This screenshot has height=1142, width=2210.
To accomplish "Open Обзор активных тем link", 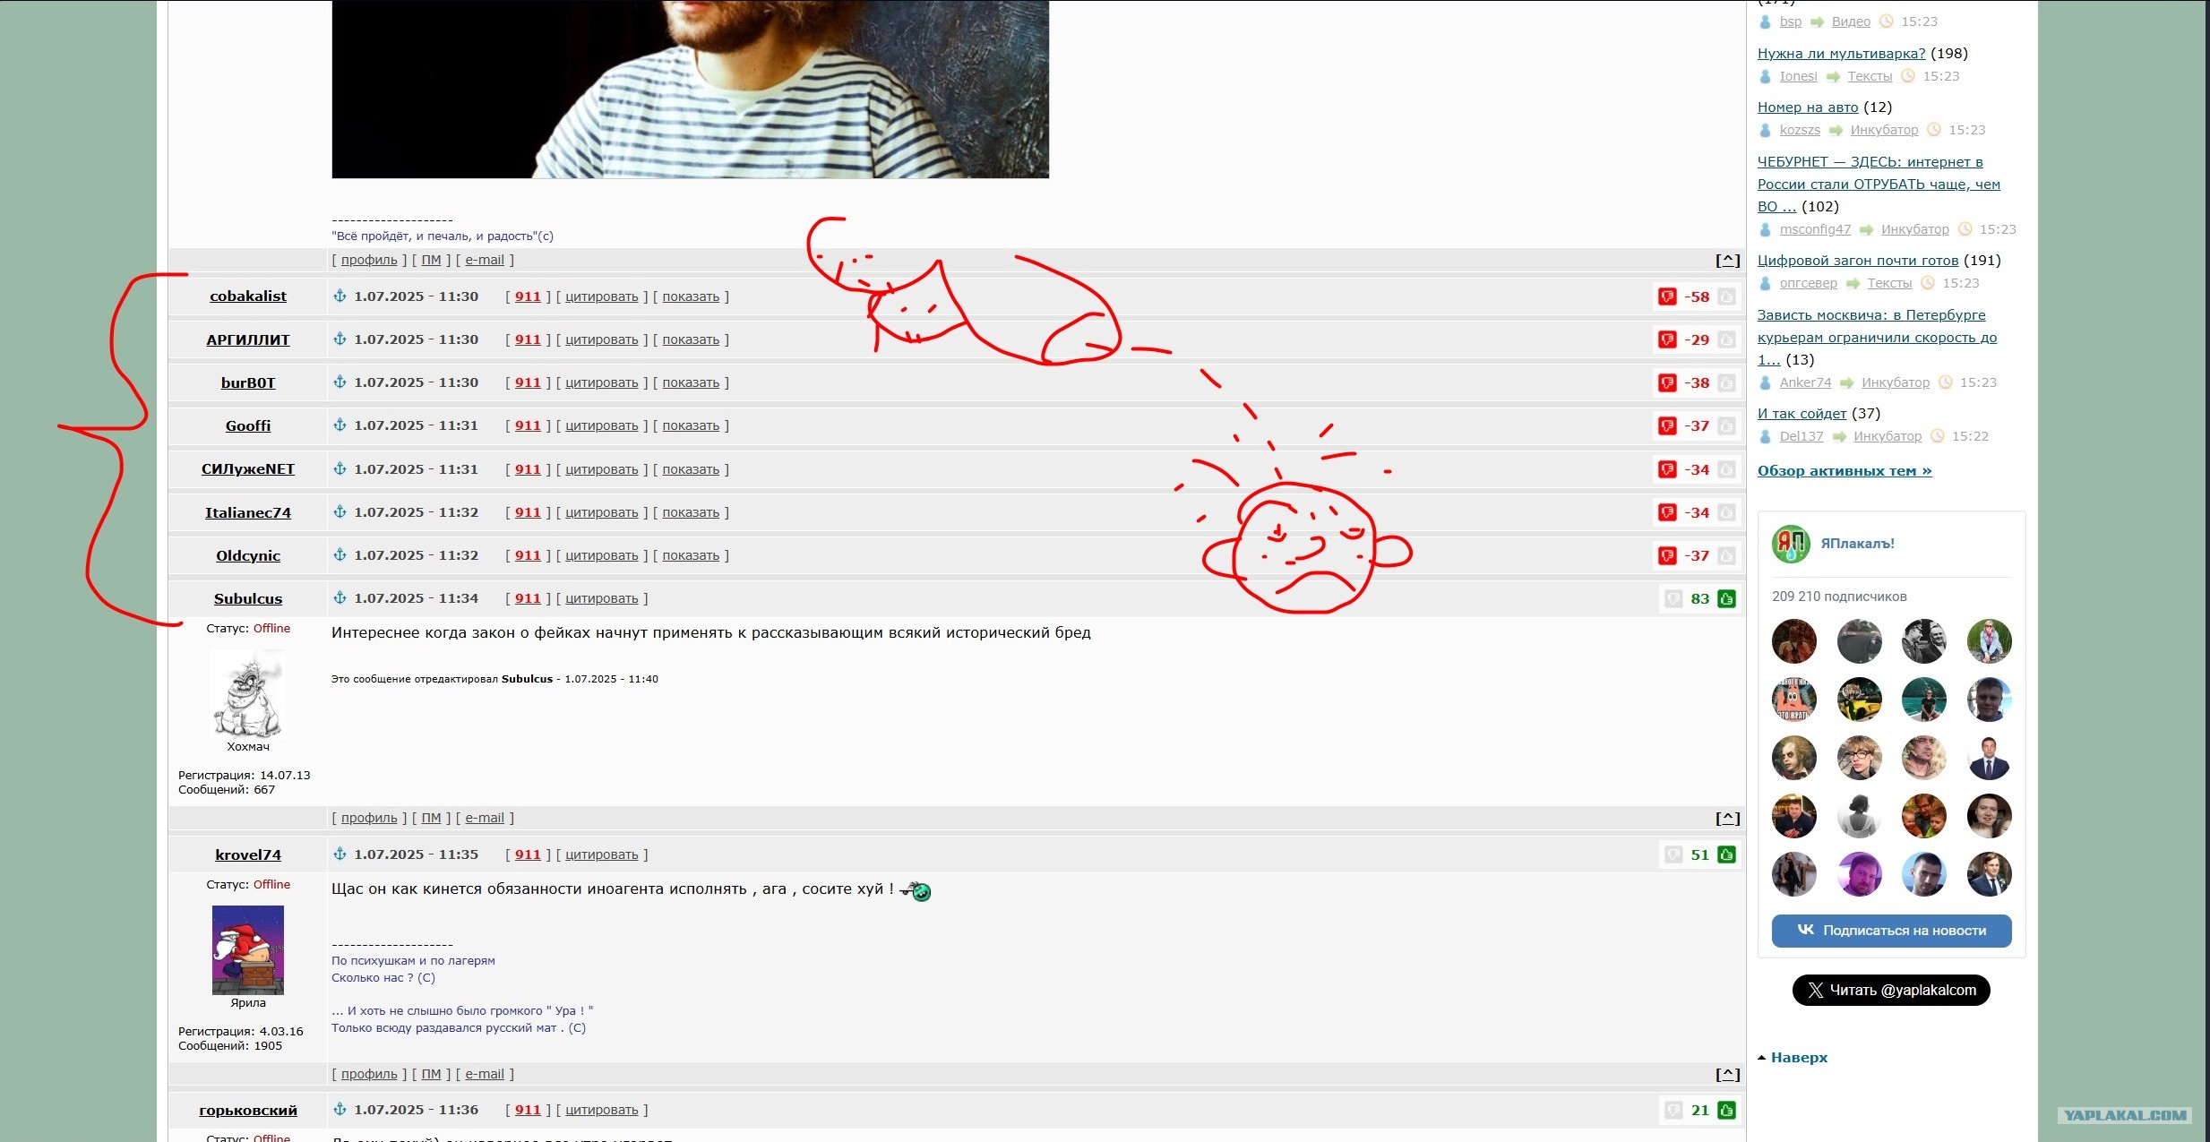I will 1844,471.
